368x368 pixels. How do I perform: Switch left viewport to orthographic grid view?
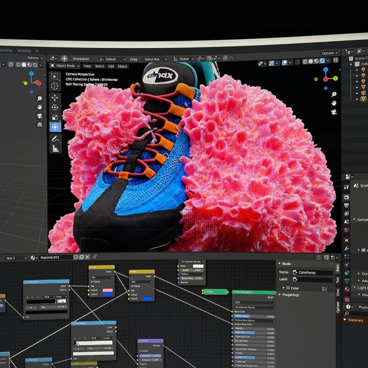pyautogui.click(x=40, y=124)
